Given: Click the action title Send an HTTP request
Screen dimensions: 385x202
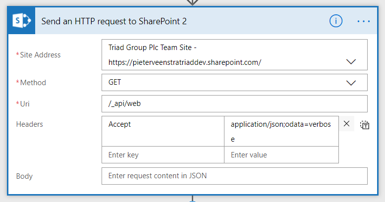Looking at the screenshot, I should [x=114, y=21].
